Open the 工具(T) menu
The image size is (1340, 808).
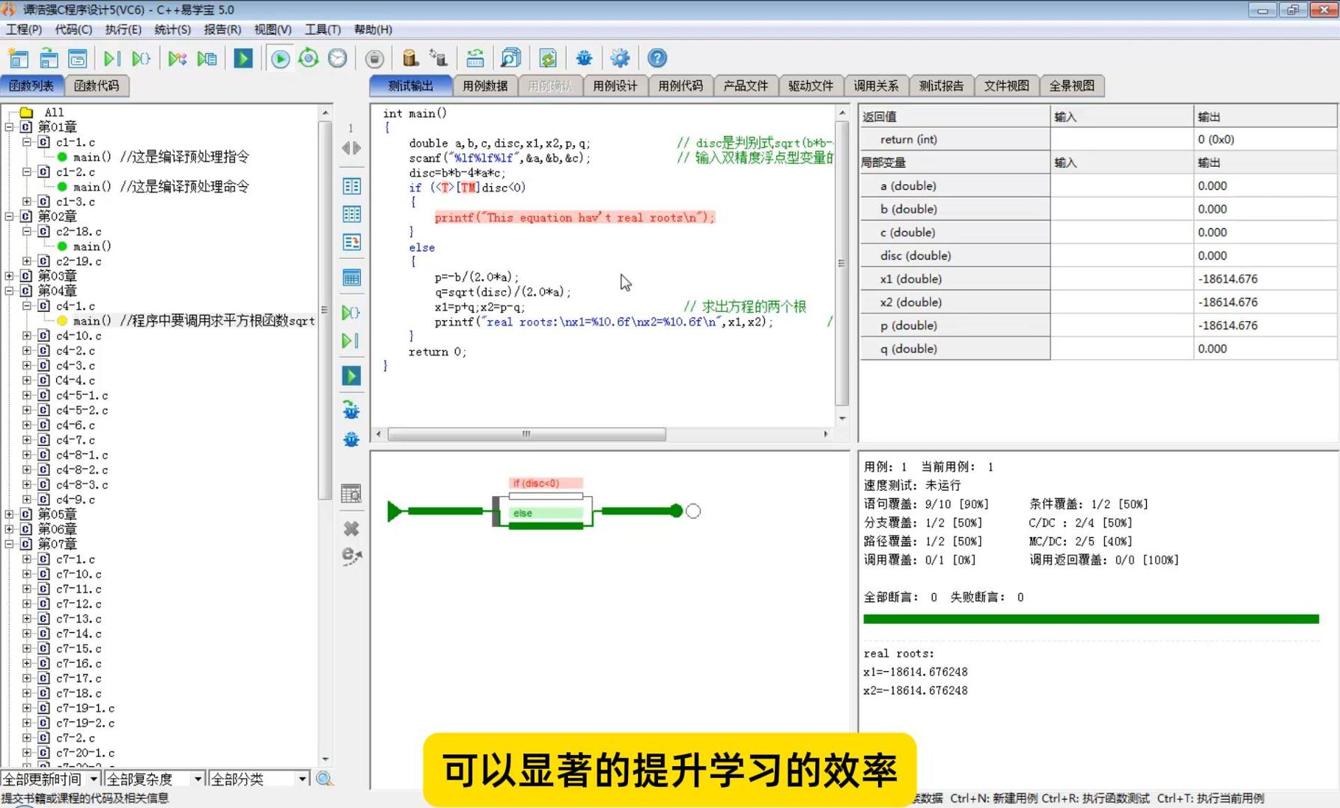323,29
